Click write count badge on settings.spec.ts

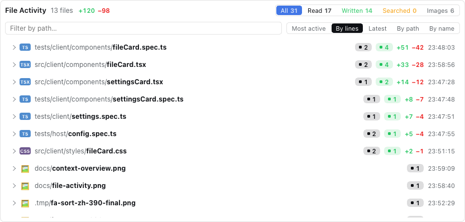(392, 117)
